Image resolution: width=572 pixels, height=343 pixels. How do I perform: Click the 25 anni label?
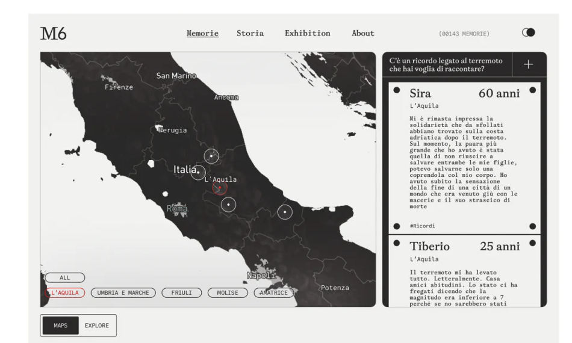[x=500, y=246]
